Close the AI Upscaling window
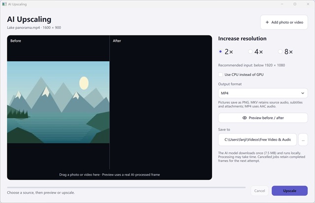Viewport: 315px width, 203px height. coord(308,4)
